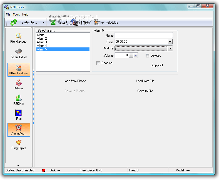Toggle the Deleted checkbox
The height and width of the screenshot is (180, 219).
coord(147,56)
